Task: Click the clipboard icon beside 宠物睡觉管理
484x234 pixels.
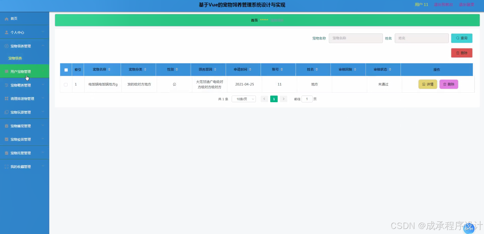Action: 7,126
